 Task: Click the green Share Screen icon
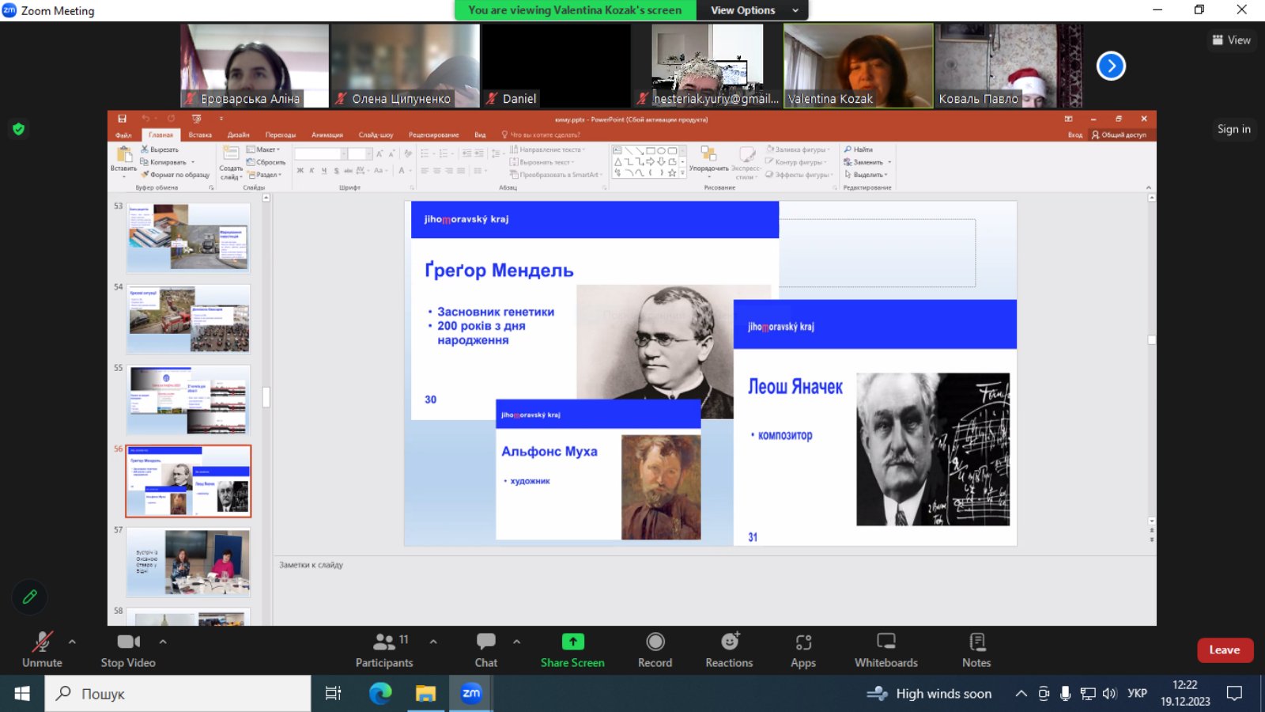pos(572,642)
